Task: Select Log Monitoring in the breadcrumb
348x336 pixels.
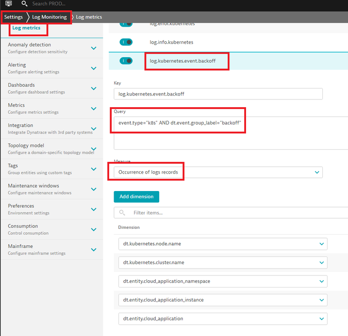Action: 49,17
